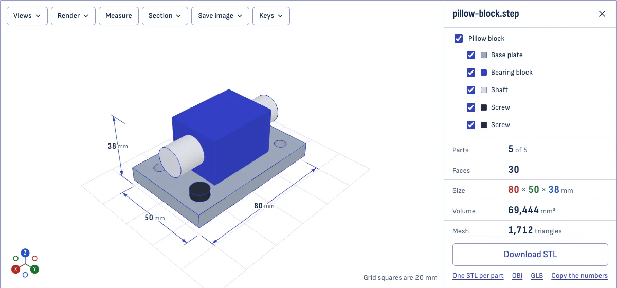Open the Keys dropdown menu
Screen dimensions: 617x288
271,16
